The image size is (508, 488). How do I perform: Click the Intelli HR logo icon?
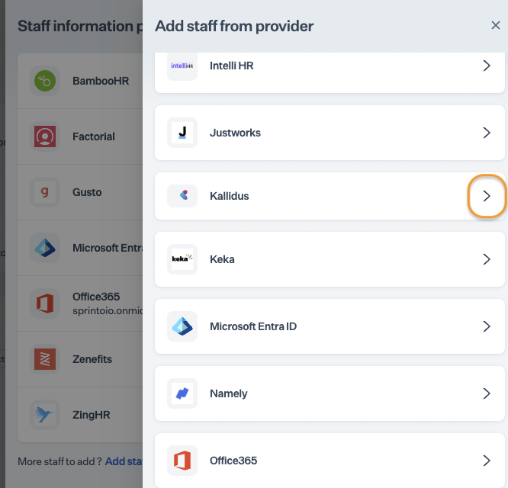(182, 66)
